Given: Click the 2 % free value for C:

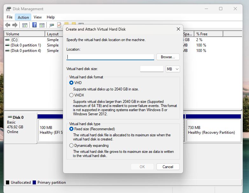Looking at the screenshot, I should click(x=199, y=39).
